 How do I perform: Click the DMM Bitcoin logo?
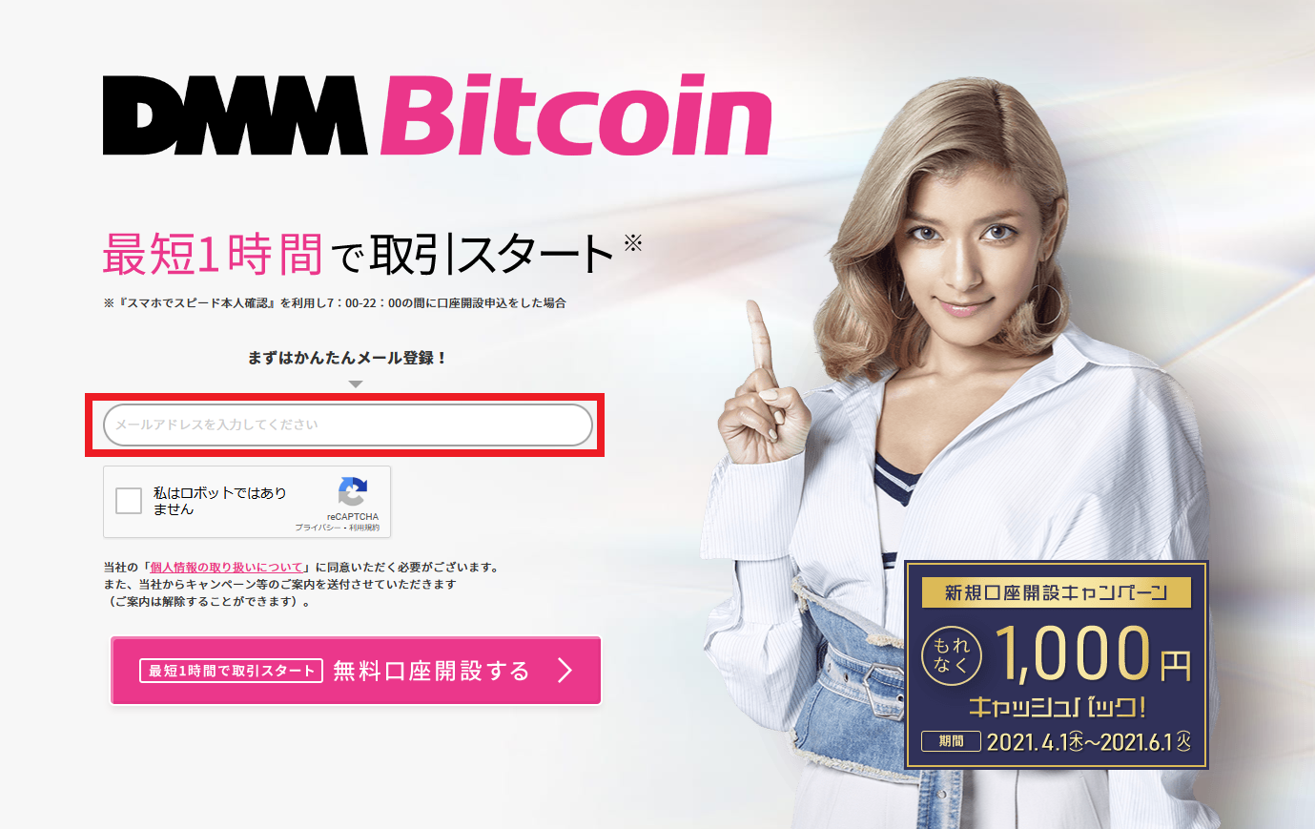437,114
